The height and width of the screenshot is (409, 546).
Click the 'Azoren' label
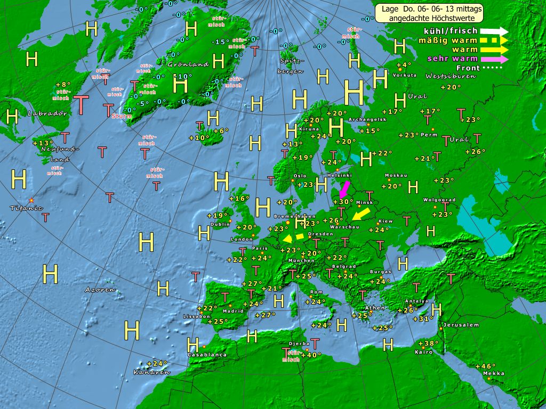pos(100,290)
